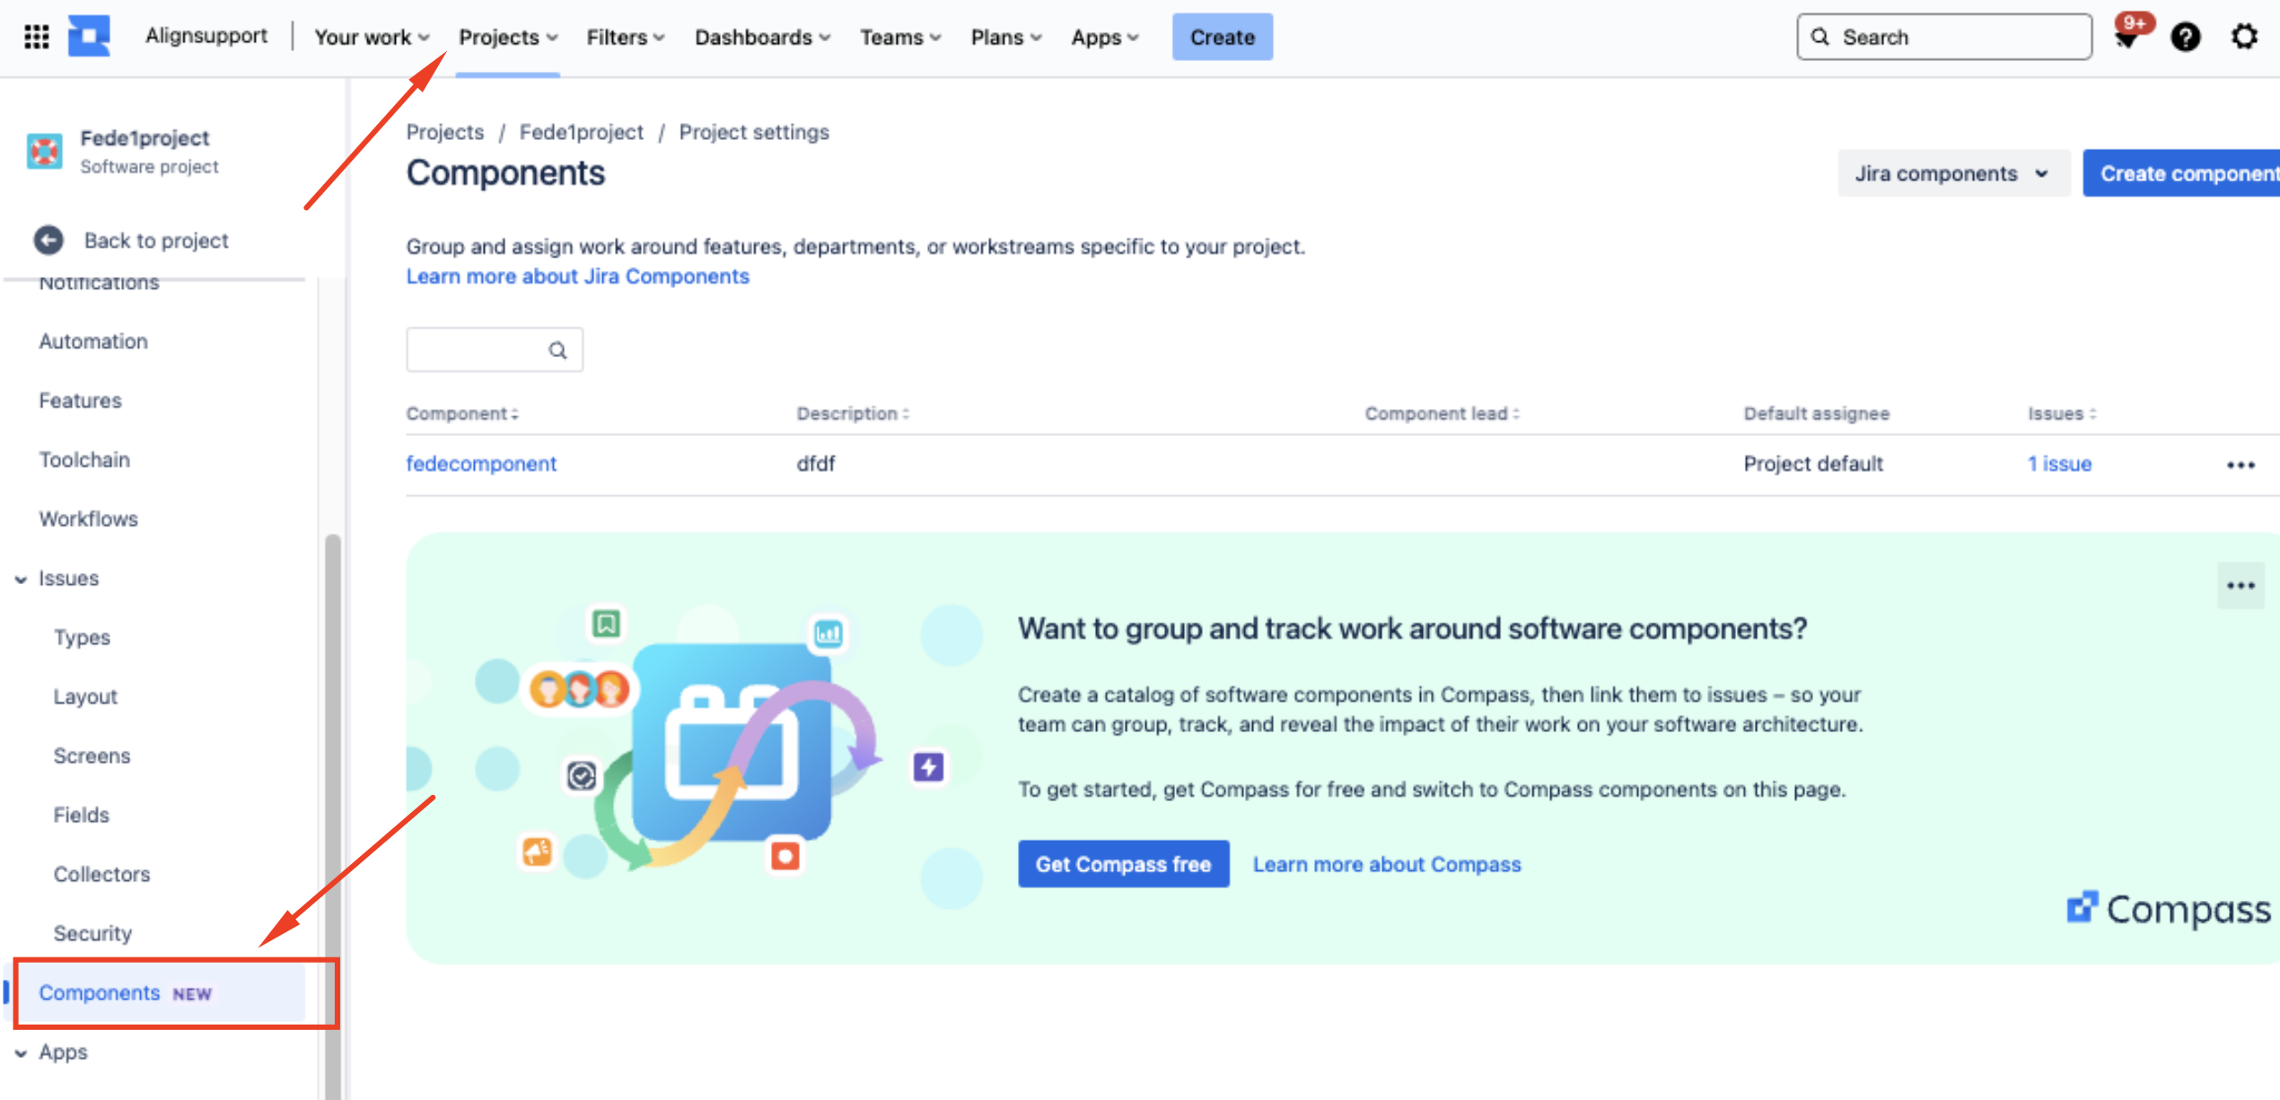Viewport: 2280px width, 1100px height.
Task: Open the Jira components dropdown
Action: tap(1952, 174)
